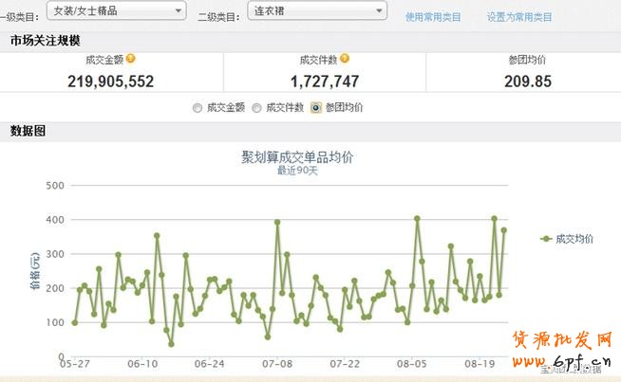Image resolution: width=621 pixels, height=382 pixels.
Task: Click the highest data point near 08-05
Action: (x=417, y=218)
